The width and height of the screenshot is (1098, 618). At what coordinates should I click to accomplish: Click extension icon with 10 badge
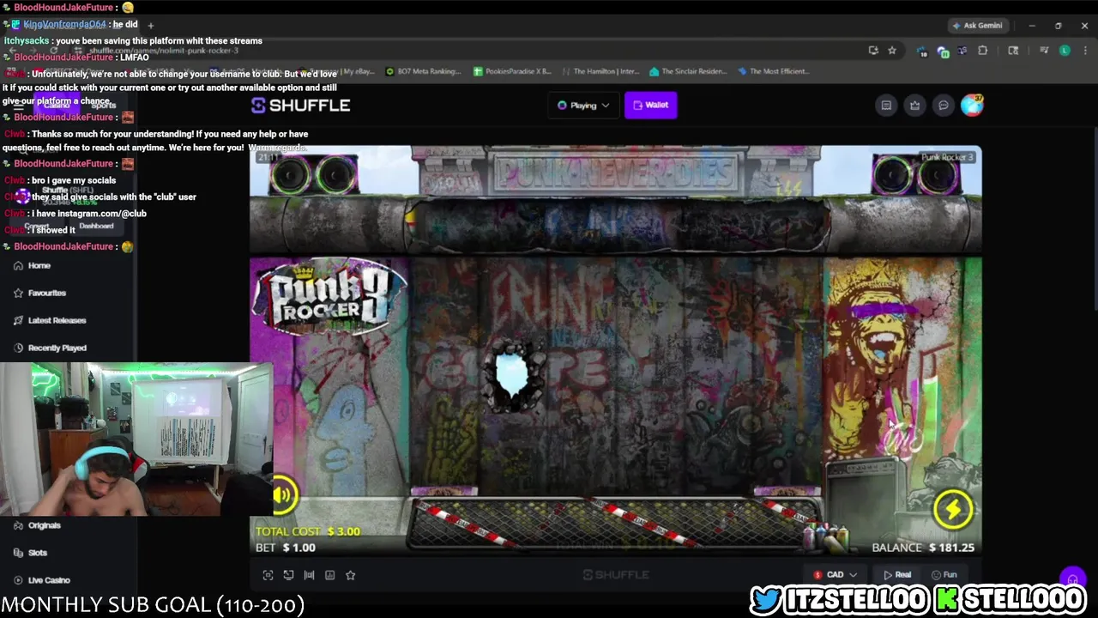[921, 51]
